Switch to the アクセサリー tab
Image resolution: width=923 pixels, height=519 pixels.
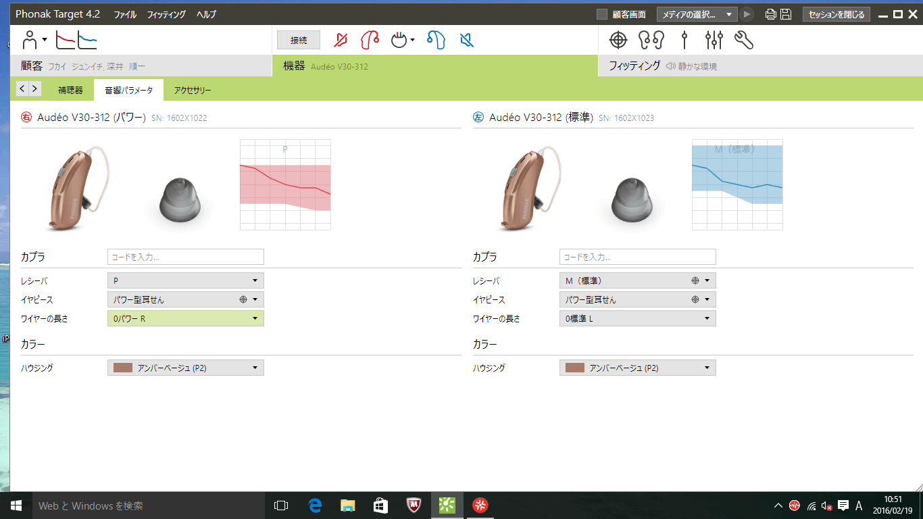(193, 90)
